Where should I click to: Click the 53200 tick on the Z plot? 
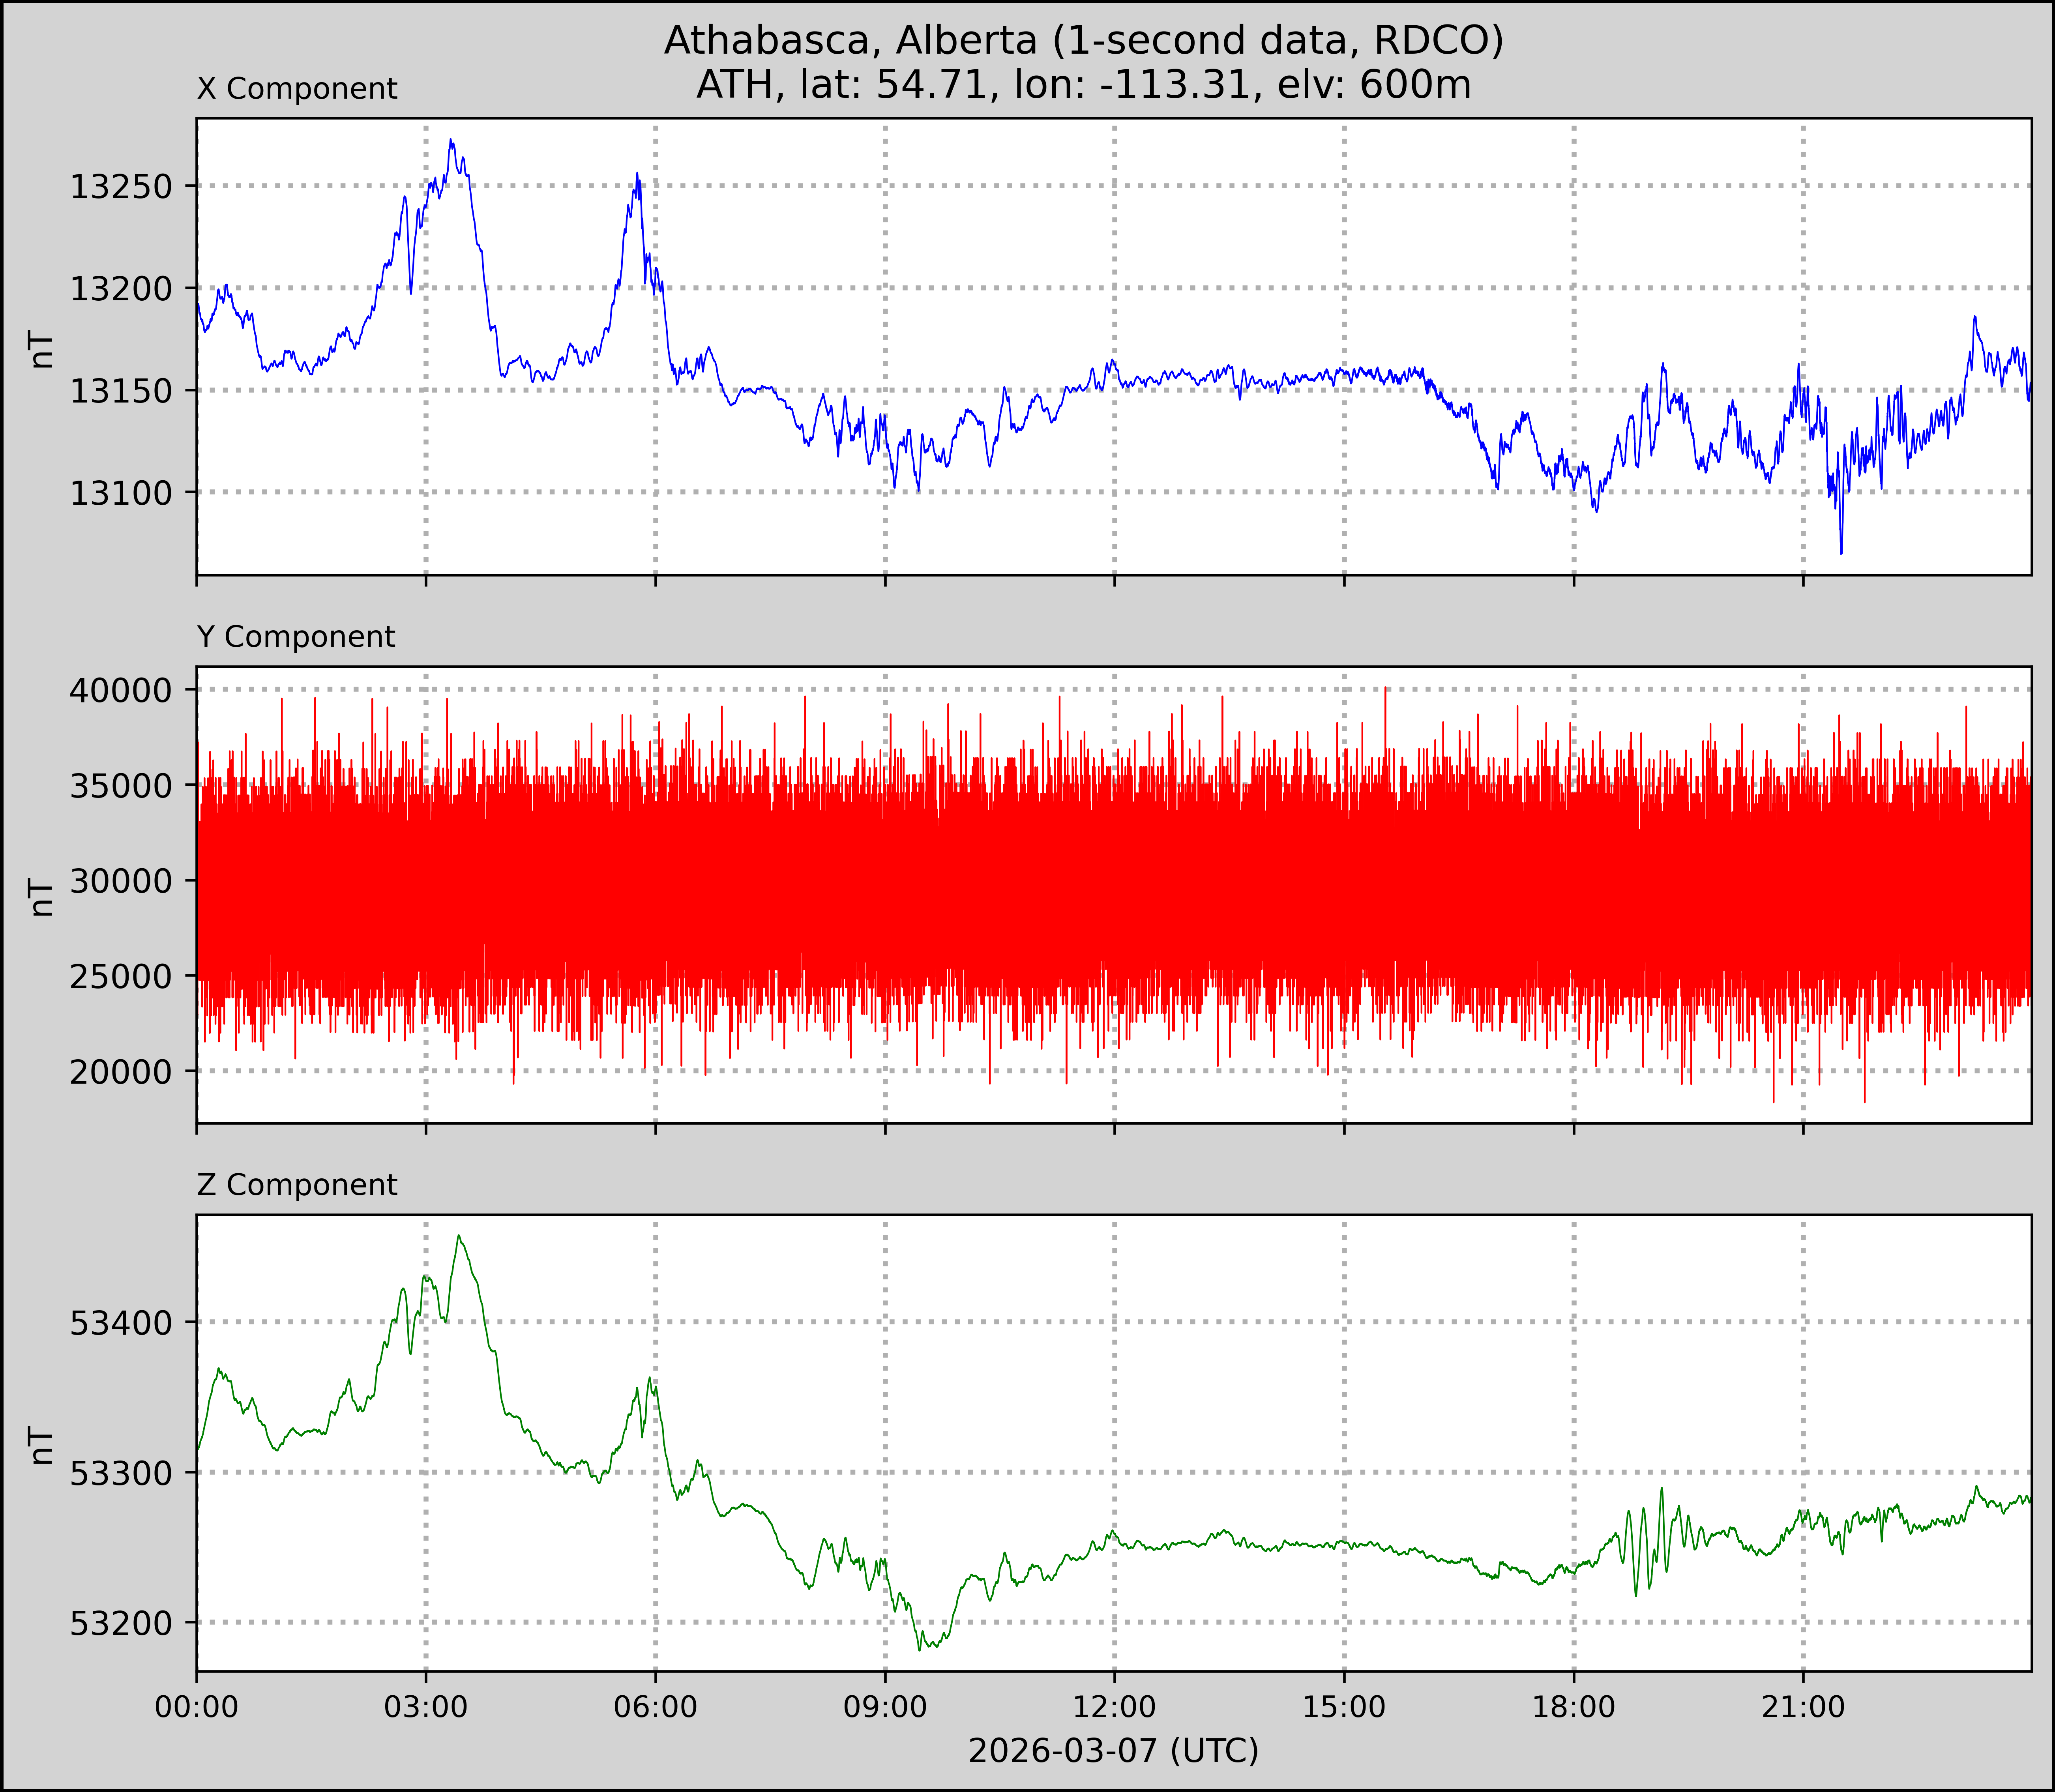120,1623
